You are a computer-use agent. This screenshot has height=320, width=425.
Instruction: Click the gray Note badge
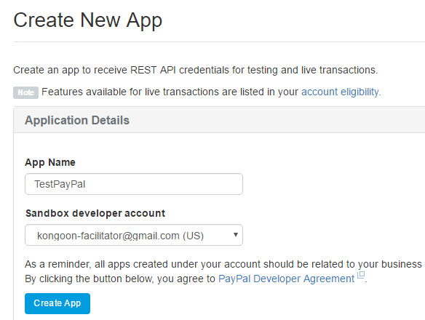point(25,92)
